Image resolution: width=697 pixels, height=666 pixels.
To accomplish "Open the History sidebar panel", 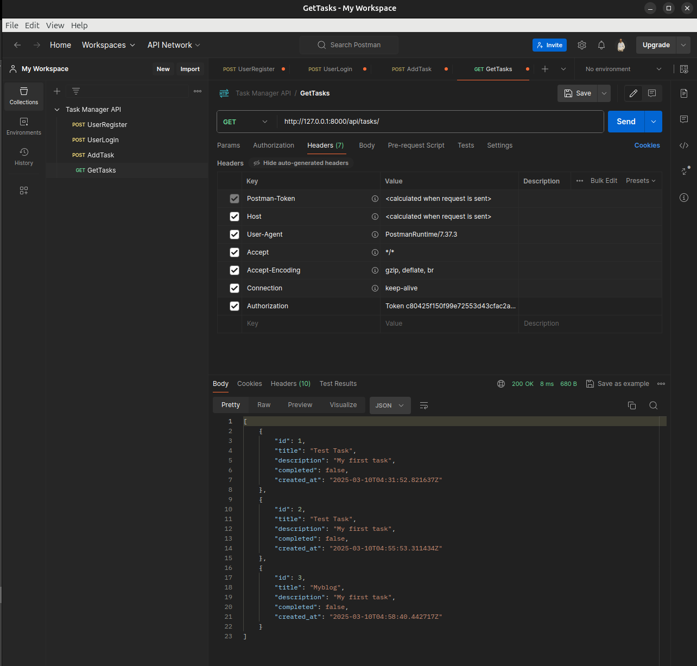I will (24, 157).
